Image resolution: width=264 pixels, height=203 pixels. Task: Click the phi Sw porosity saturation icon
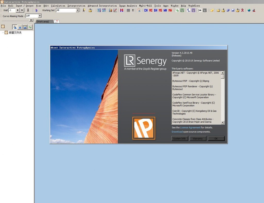[x=188, y=10]
